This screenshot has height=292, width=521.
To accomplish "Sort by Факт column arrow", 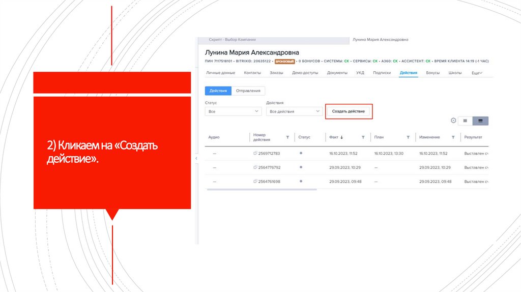I will coord(341,137).
